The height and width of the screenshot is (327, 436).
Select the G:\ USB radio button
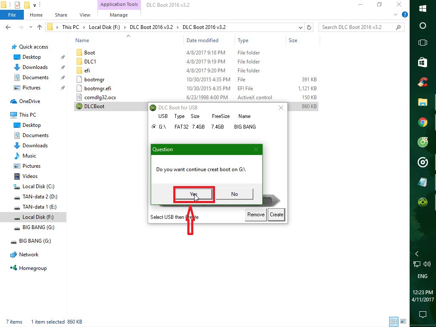(x=154, y=127)
